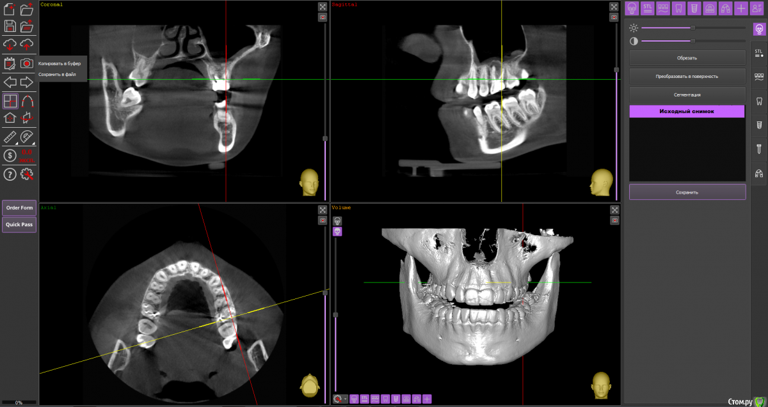
Task: Click the 'Сегментация' button
Action: click(x=687, y=95)
